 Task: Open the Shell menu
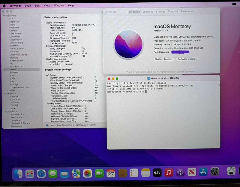[28, 6]
